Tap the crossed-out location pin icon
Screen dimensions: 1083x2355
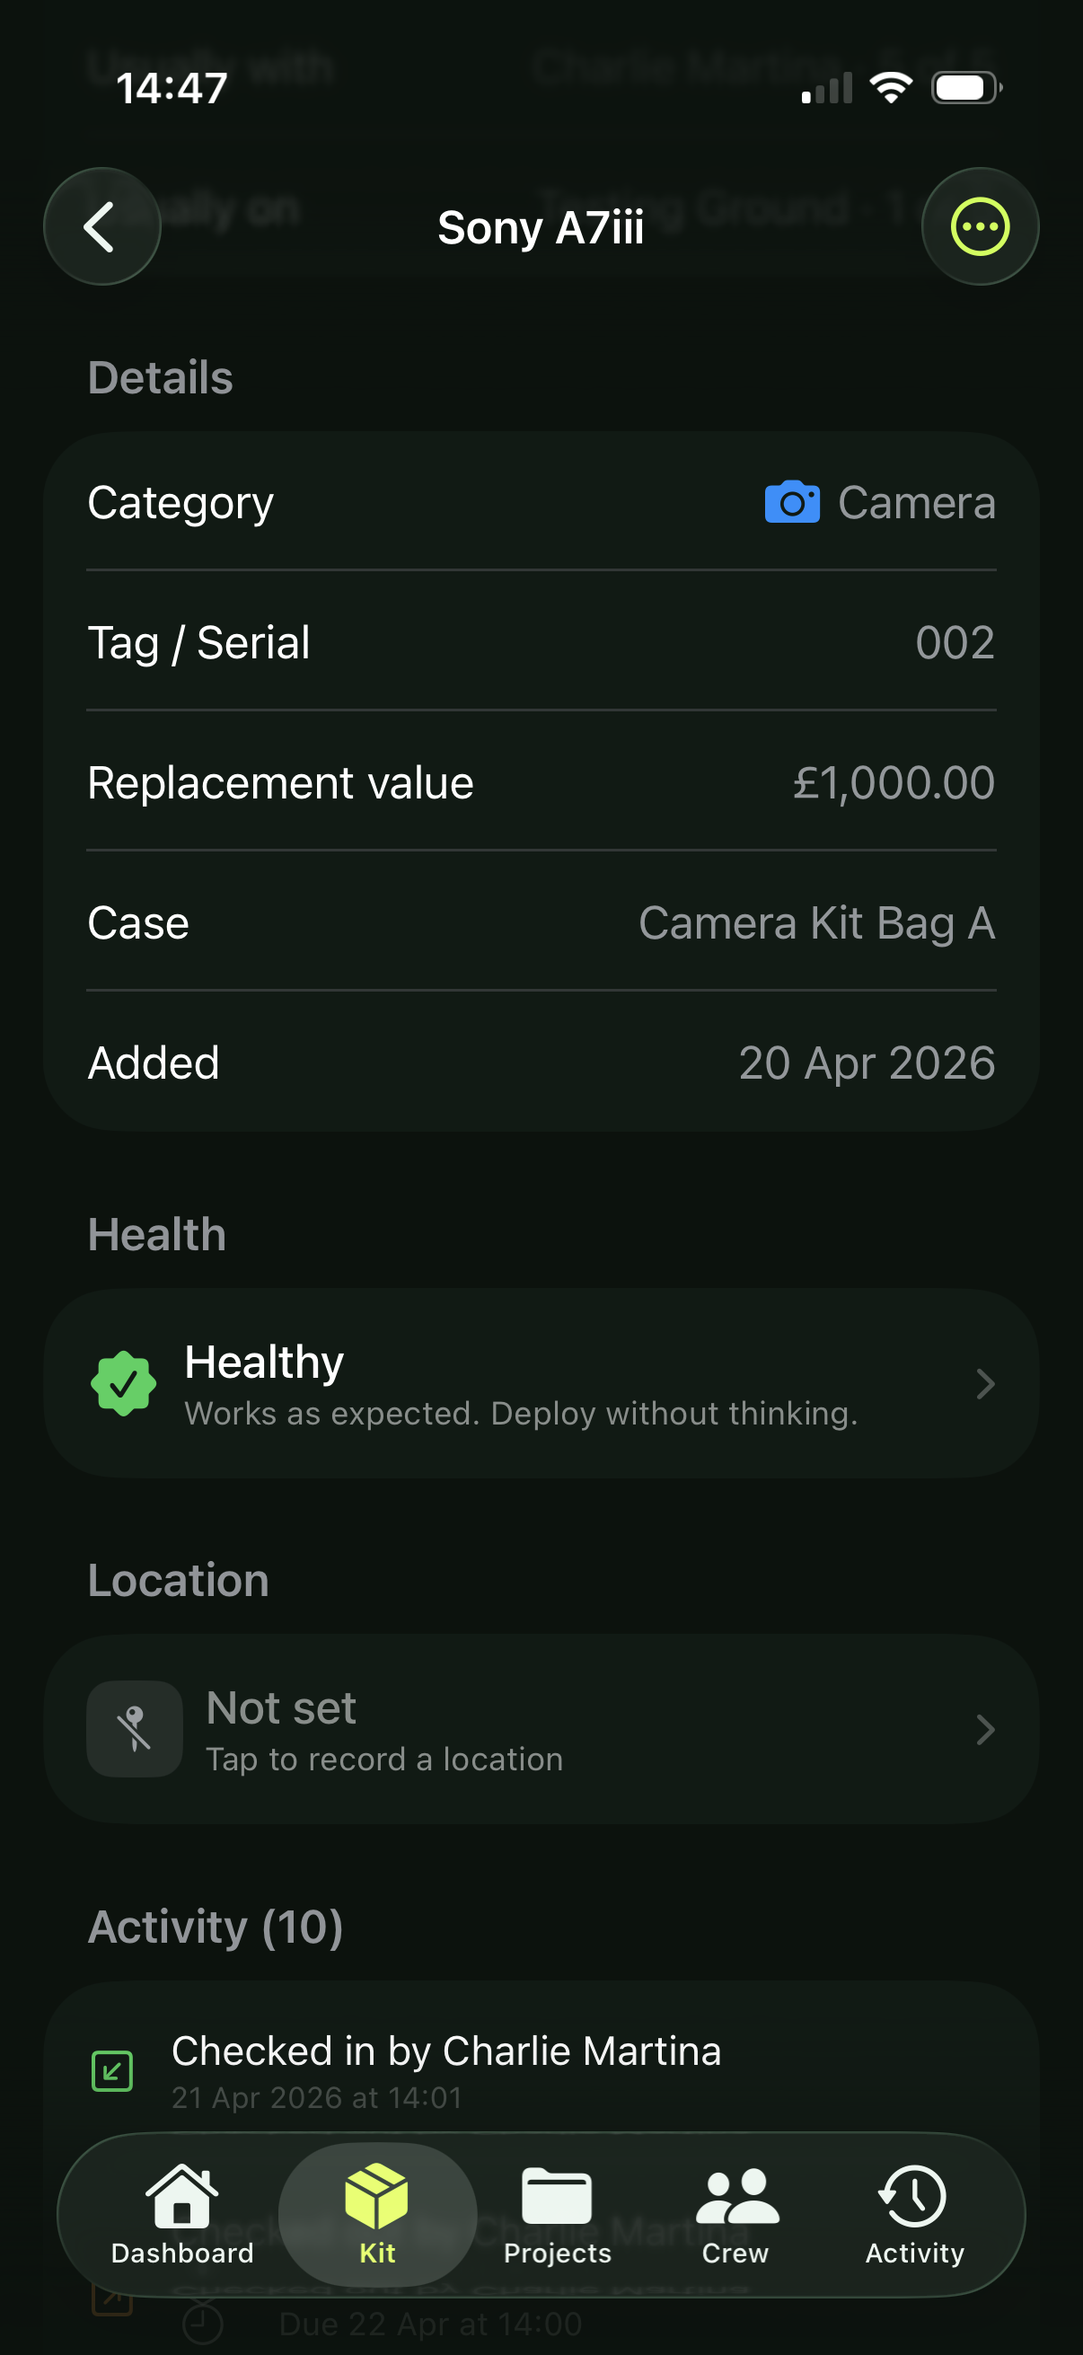click(135, 1729)
